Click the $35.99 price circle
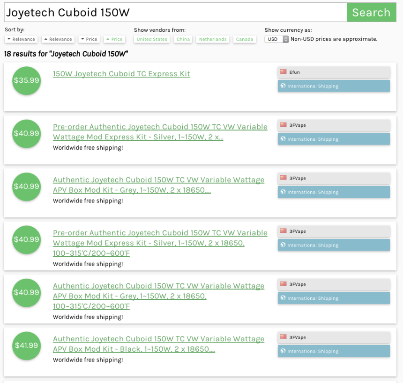 point(26,80)
